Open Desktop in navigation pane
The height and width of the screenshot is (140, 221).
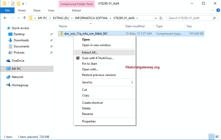click(19, 34)
